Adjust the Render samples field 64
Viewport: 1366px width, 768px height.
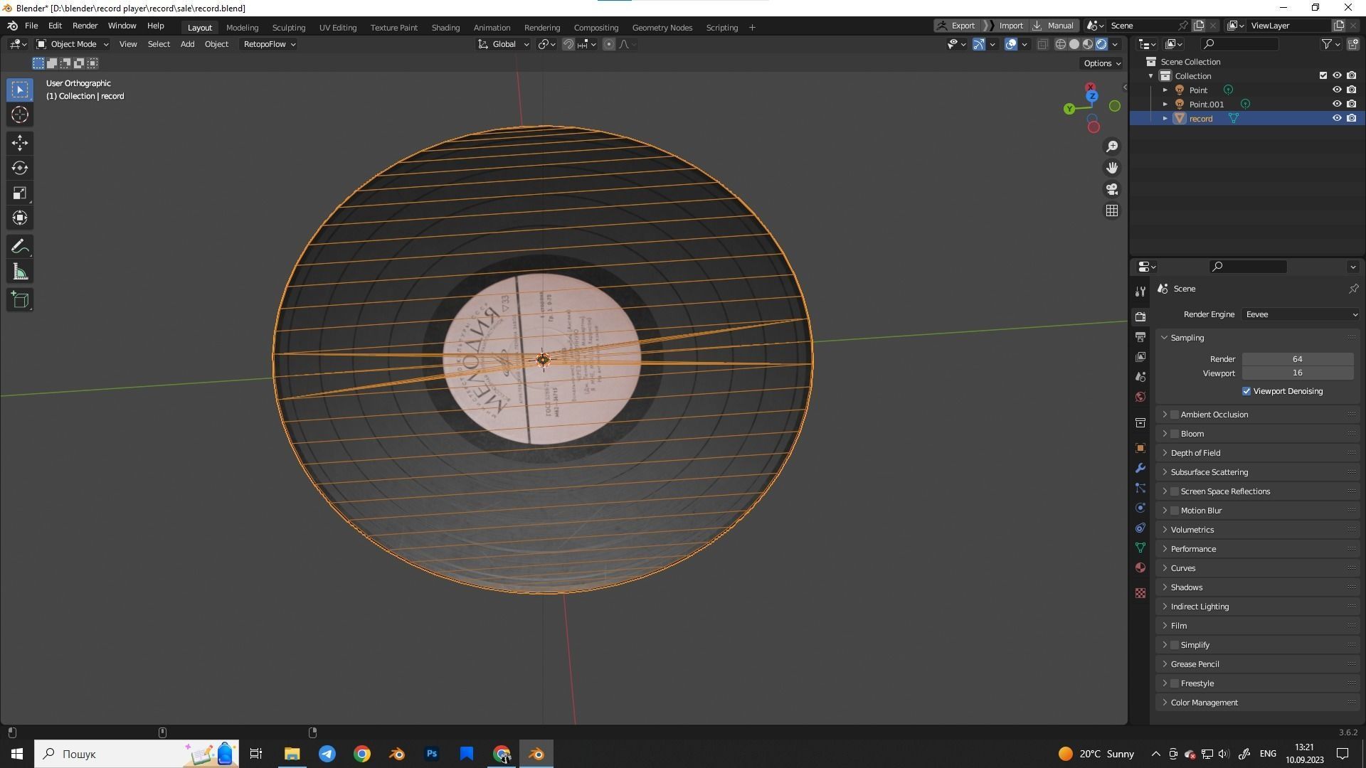click(x=1298, y=359)
